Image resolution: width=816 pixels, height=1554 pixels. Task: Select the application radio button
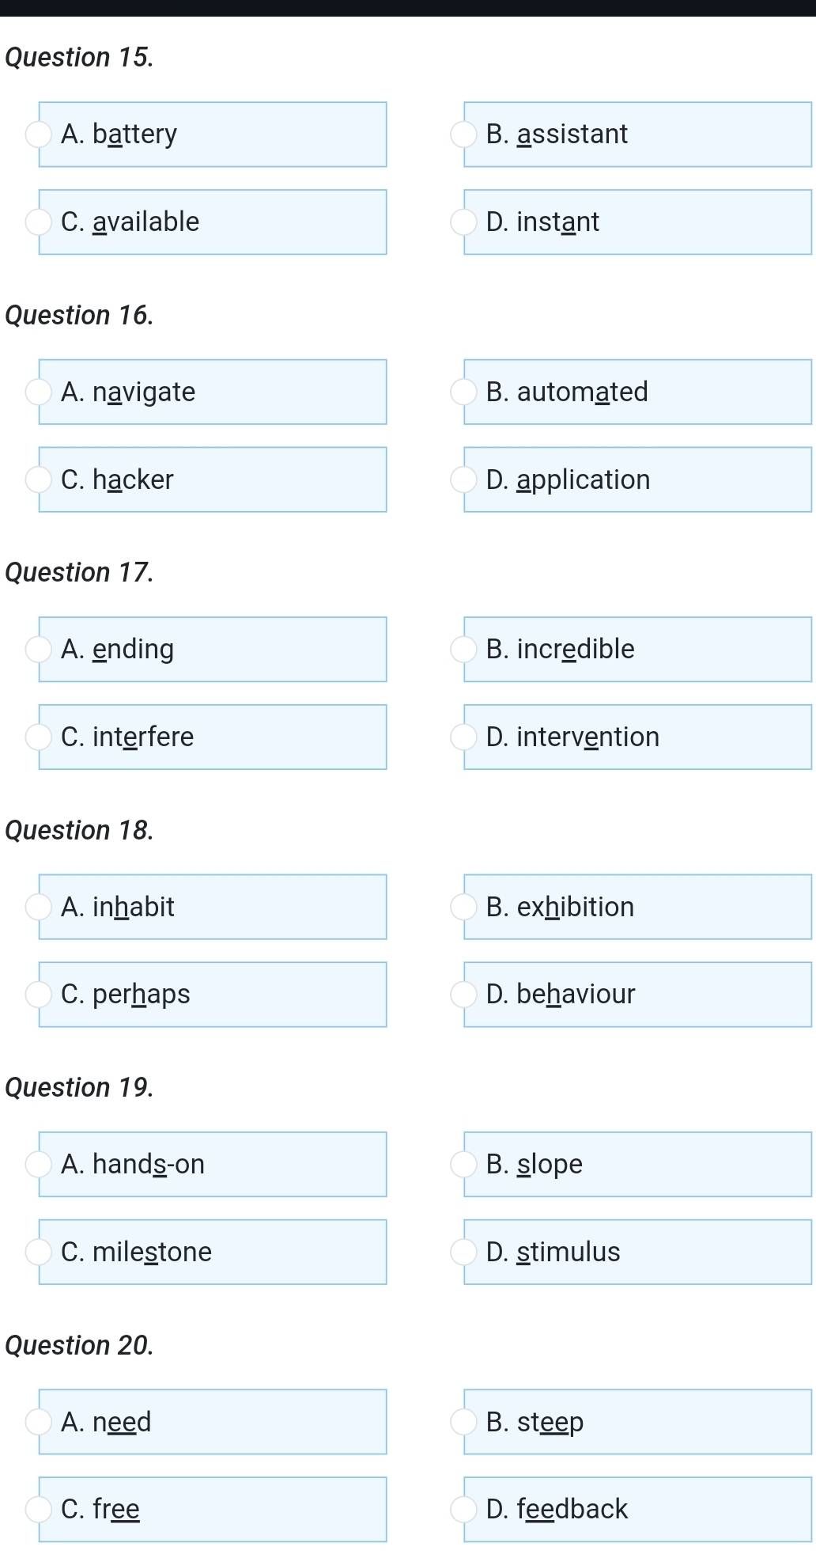coord(463,479)
